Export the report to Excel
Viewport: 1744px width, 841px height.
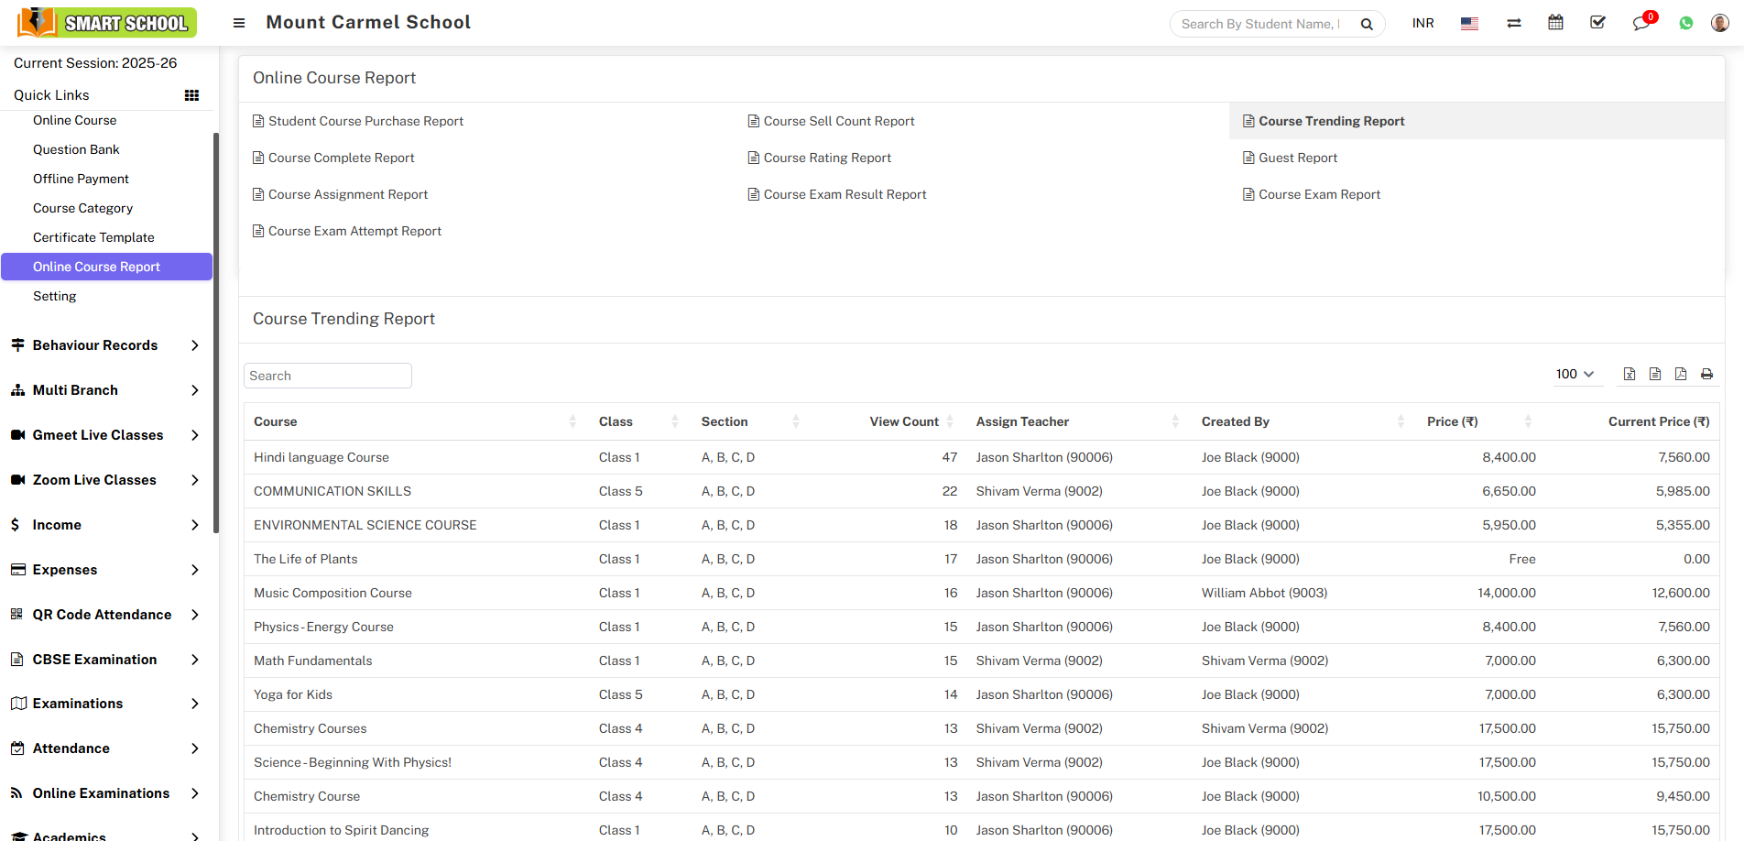point(1630,374)
